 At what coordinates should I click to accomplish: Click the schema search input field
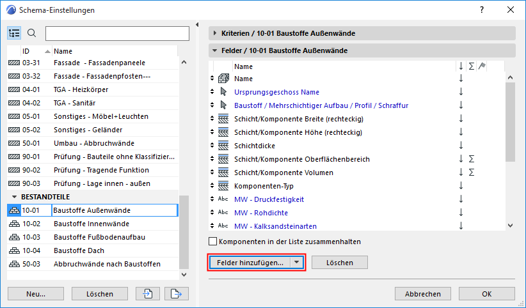[x=117, y=33]
